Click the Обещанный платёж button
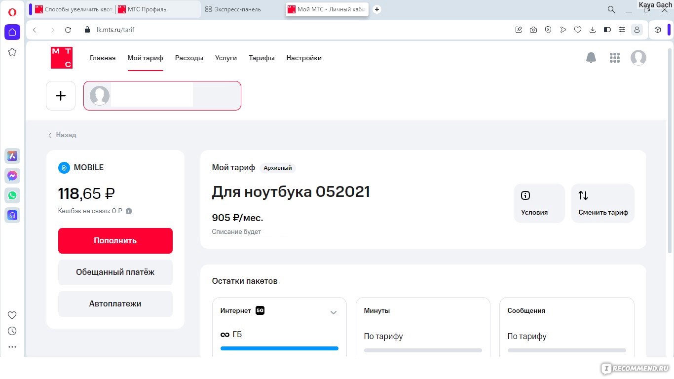 (x=115, y=272)
